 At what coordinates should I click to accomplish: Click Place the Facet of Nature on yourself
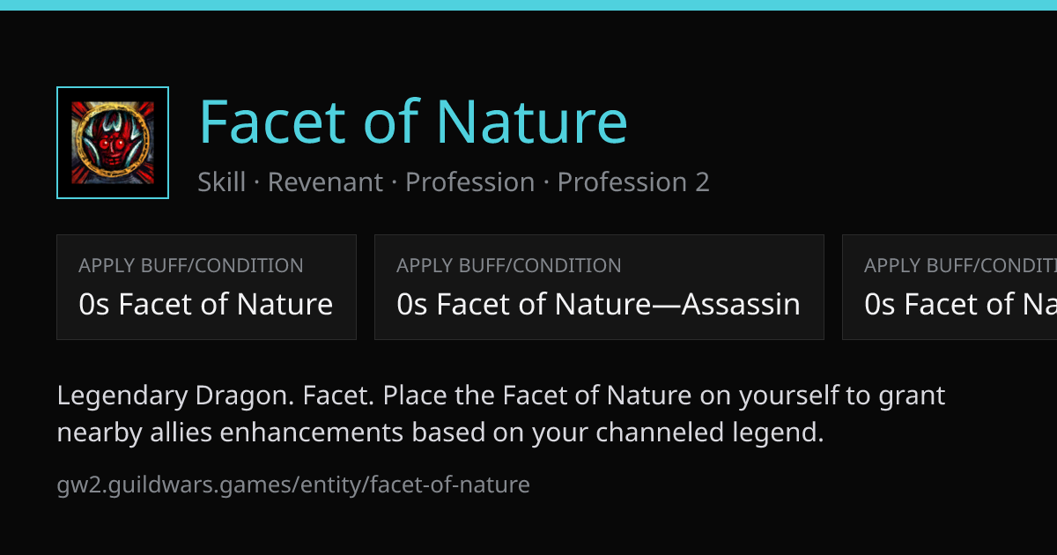611,396
